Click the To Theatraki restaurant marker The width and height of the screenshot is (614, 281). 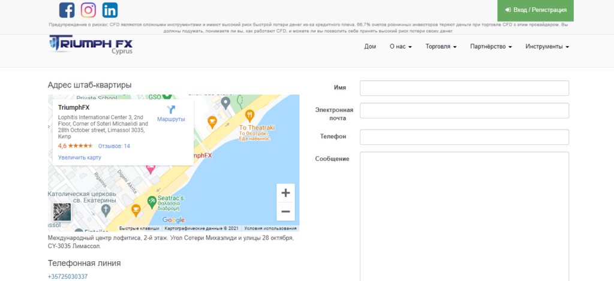click(x=250, y=115)
